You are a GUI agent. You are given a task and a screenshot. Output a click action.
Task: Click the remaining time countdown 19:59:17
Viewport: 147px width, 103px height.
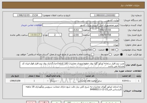pyautogui.click(x=35, y=35)
